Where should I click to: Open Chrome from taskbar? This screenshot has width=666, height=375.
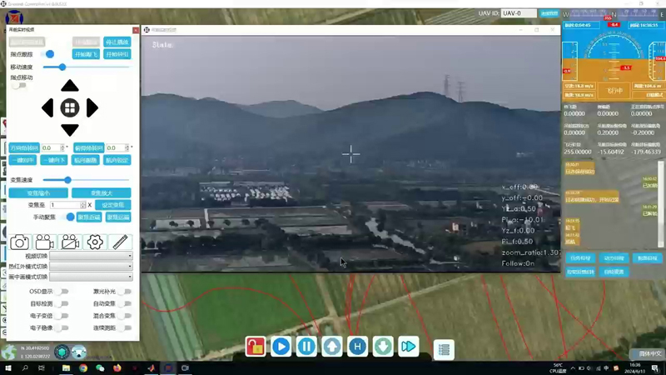click(82, 368)
